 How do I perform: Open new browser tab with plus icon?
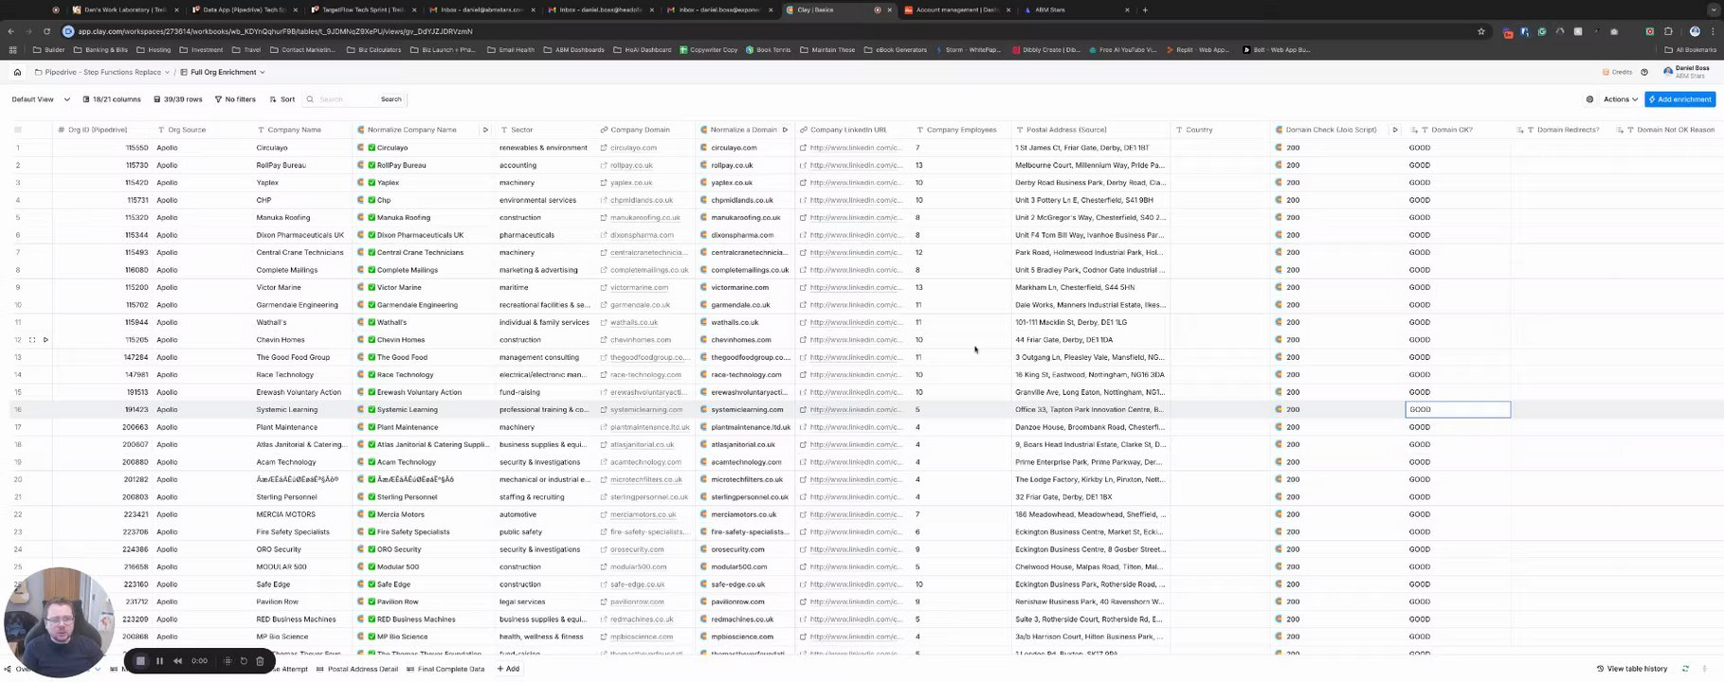[1145, 10]
